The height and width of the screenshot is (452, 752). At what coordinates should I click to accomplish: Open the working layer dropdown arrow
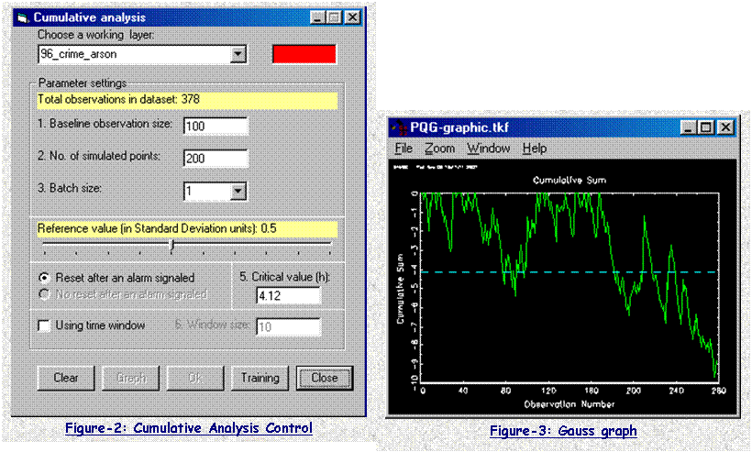[x=238, y=54]
